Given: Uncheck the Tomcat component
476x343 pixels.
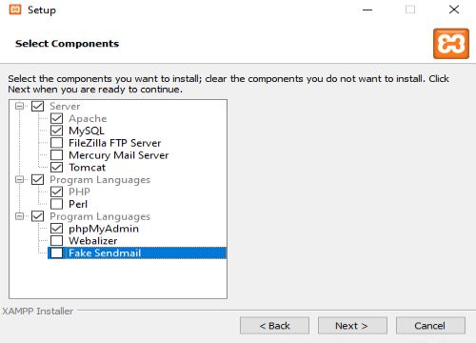Looking at the screenshot, I should pyautogui.click(x=57, y=168).
